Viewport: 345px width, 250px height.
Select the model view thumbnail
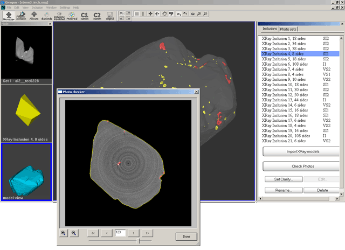click(26, 171)
